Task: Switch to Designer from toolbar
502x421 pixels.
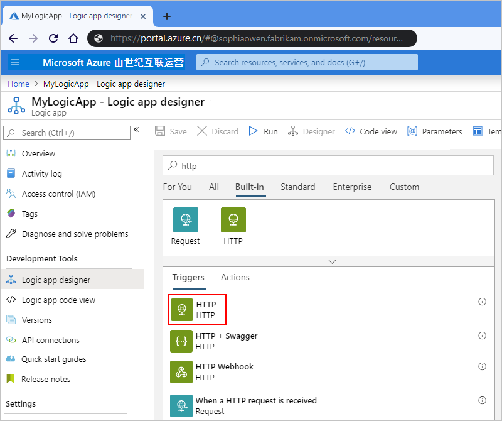Action: tap(311, 131)
